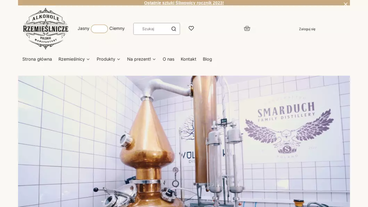This screenshot has width=368, height=207.
Task: Toggle Jasny/Ciemny theme switch
Action: pos(99,28)
